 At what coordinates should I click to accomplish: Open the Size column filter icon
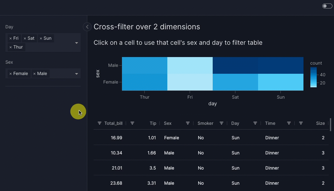(x=301, y=123)
